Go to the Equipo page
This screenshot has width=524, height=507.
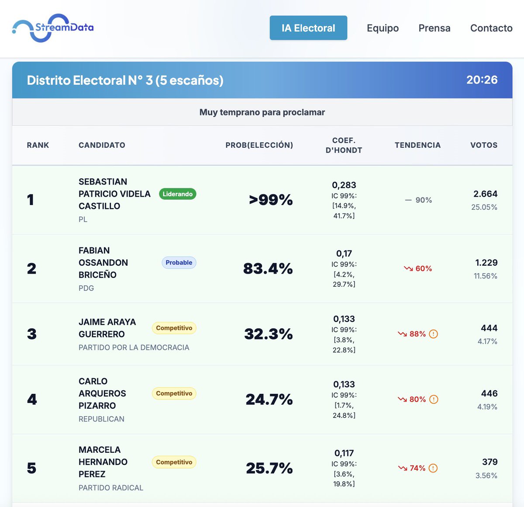point(383,28)
